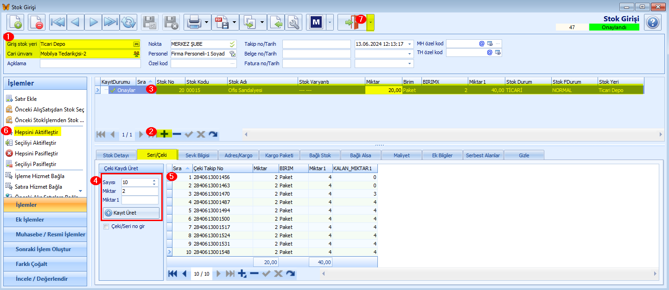This screenshot has height=290, width=669.
Task: Go to the first record in toolbar
Action: (58, 22)
